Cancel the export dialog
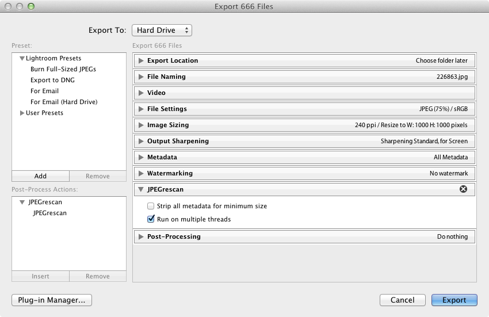Viewport: 489px width, 317px height. click(403, 300)
